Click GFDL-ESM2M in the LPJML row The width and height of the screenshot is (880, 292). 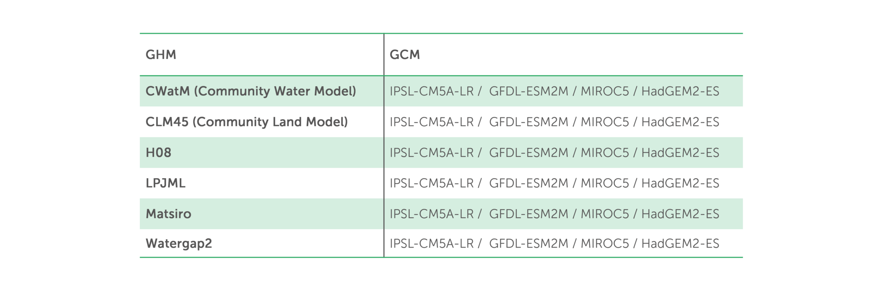(529, 183)
